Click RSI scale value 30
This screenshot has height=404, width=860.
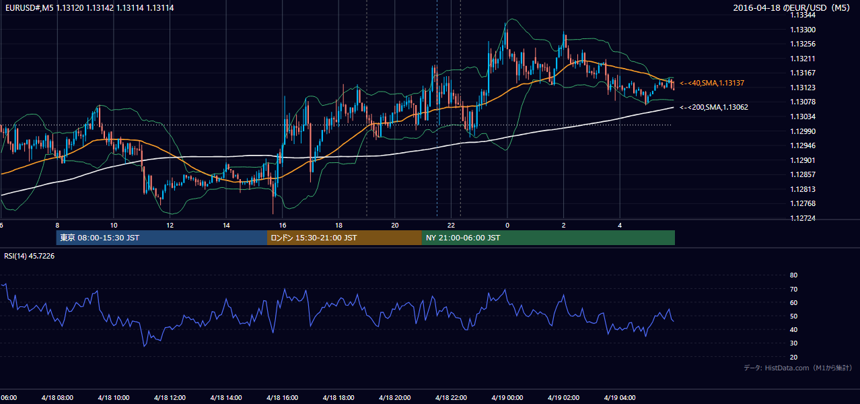coord(793,343)
